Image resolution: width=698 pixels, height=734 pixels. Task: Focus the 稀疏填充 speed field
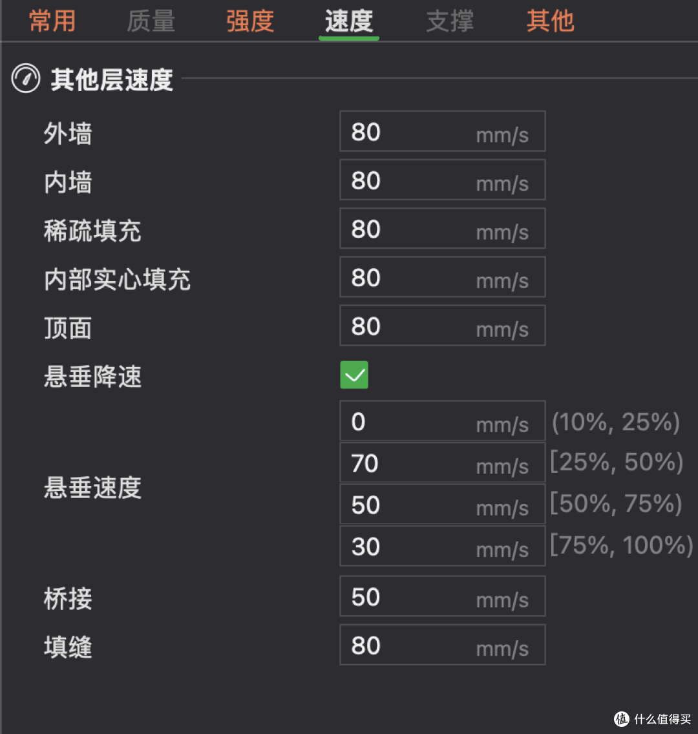443,229
